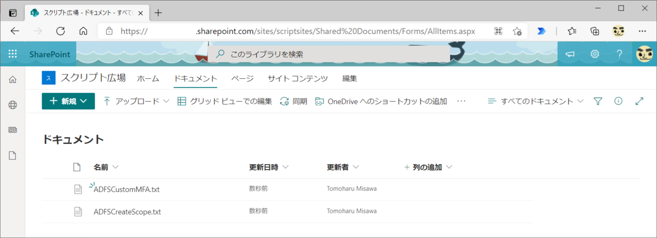The width and height of the screenshot is (657, 238).
Task: Click the 同期 sync button
Action: (293, 101)
